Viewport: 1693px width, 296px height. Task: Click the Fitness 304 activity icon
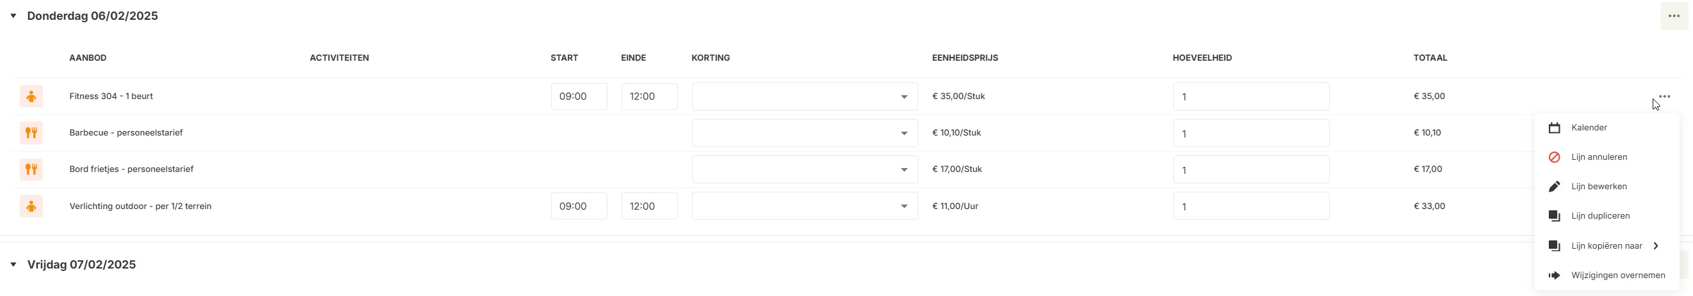(31, 97)
